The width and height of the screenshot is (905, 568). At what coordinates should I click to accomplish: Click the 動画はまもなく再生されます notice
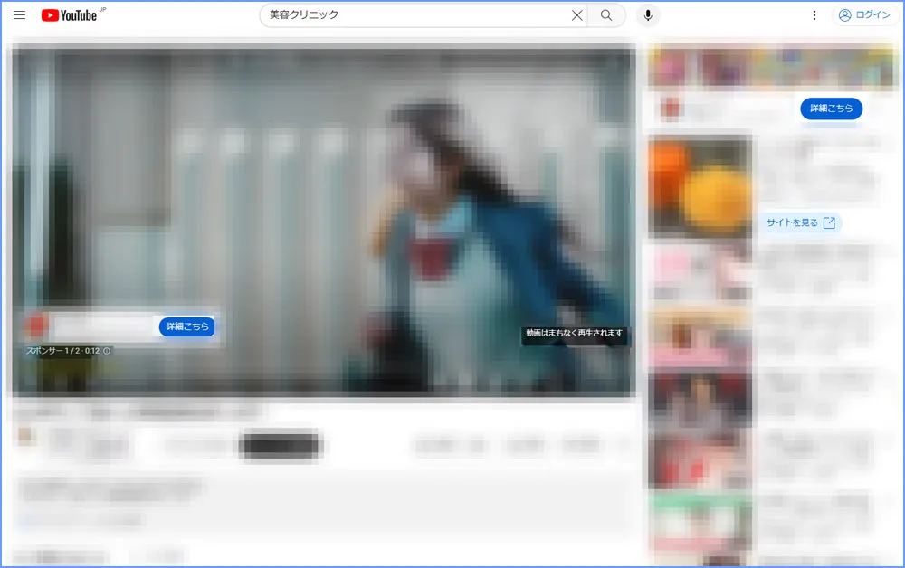[575, 333]
